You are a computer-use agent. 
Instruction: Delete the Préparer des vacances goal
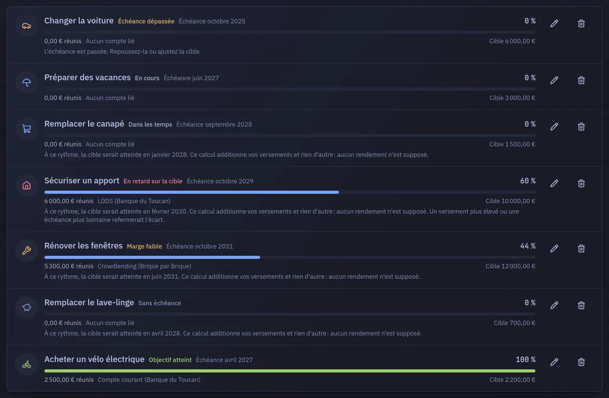point(581,80)
